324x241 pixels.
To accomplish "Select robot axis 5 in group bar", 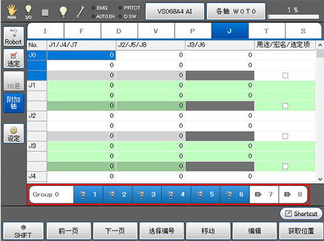I will pyautogui.click(x=205, y=195).
